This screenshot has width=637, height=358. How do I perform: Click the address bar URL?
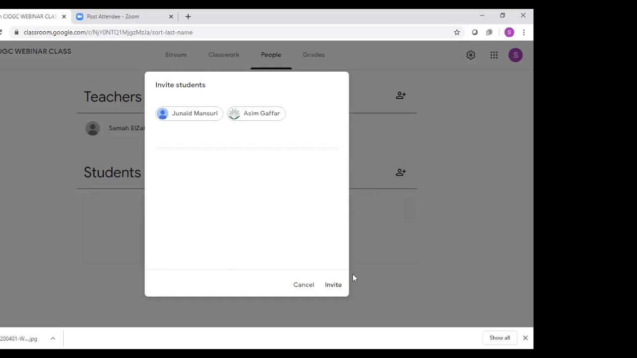[108, 32]
